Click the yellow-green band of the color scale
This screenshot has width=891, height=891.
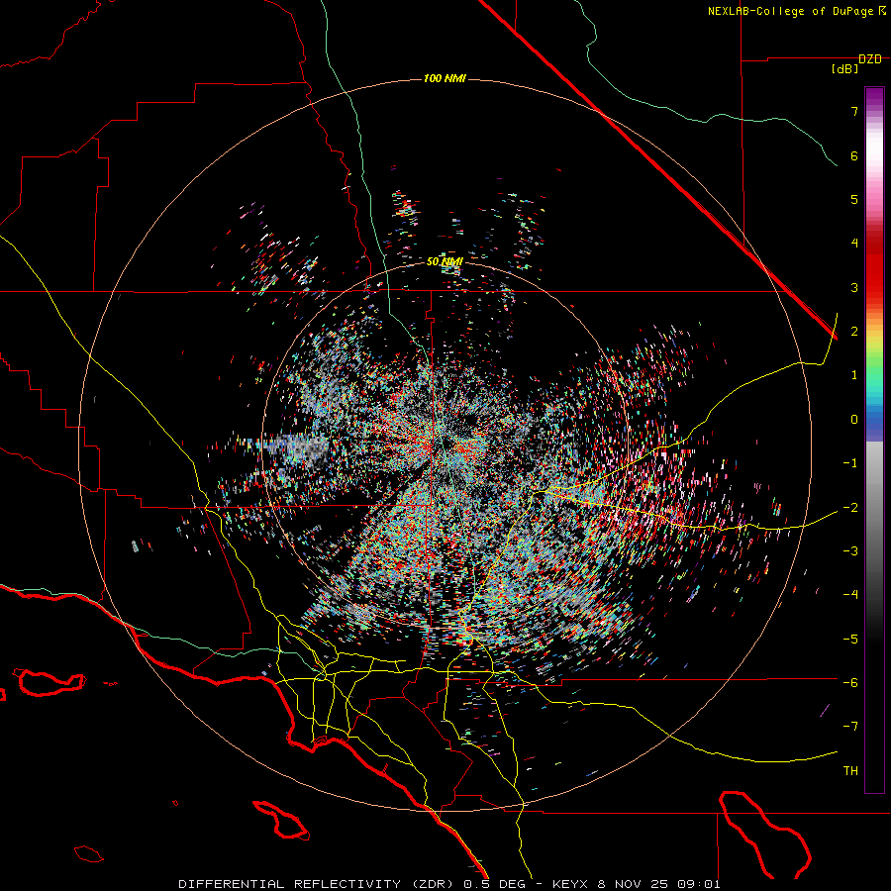(x=874, y=346)
